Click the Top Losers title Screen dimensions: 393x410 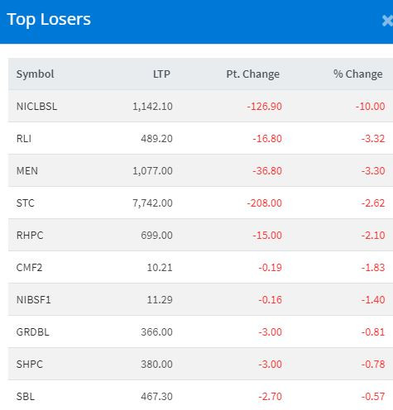(x=49, y=20)
